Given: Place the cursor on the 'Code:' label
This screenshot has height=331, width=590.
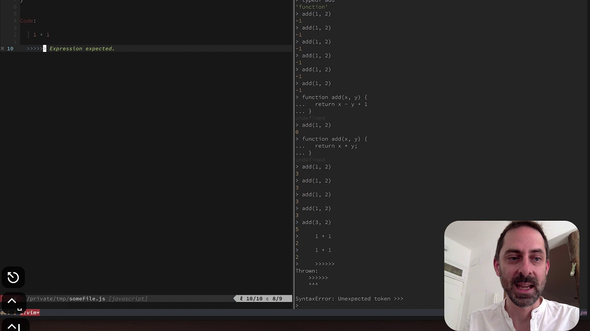Looking at the screenshot, I should 28,21.
